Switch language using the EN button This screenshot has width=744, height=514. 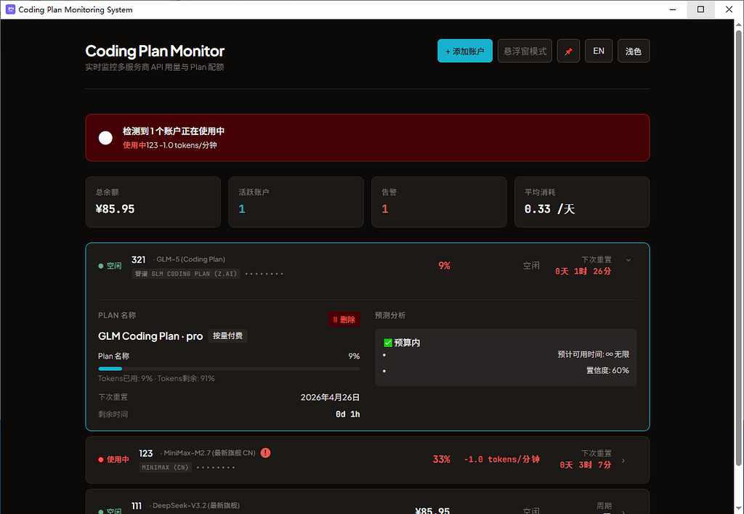(x=599, y=51)
